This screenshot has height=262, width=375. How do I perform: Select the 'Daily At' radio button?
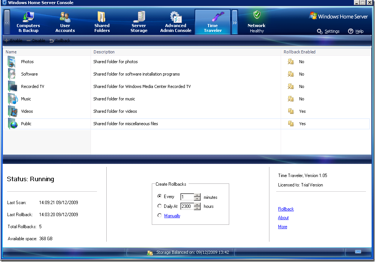tap(160, 206)
